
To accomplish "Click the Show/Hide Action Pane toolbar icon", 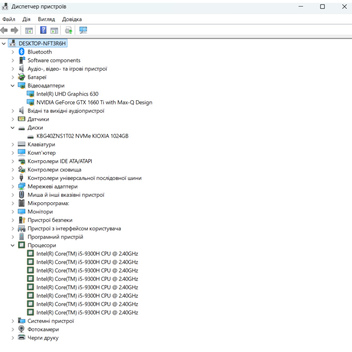I will click(x=54, y=31).
